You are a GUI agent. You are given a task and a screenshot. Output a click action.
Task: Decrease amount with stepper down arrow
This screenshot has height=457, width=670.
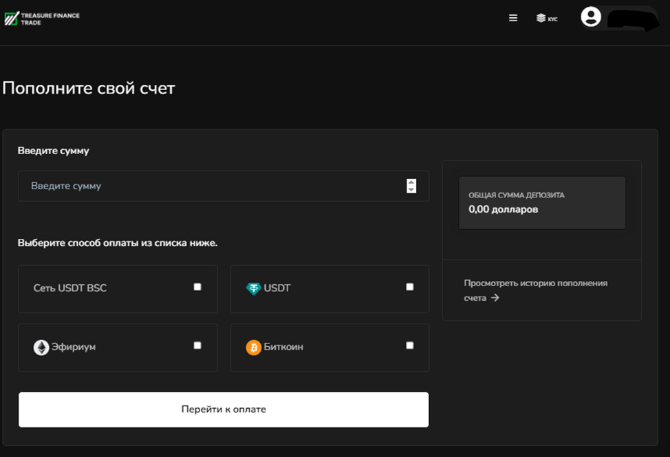tap(411, 189)
